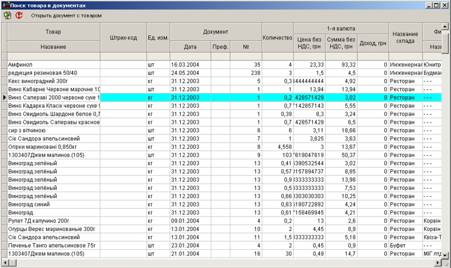
Task: Click the horizontal scrollbar right arrow
Action: coord(438,263)
